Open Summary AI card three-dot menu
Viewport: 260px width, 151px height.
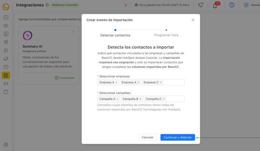tap(74, 31)
